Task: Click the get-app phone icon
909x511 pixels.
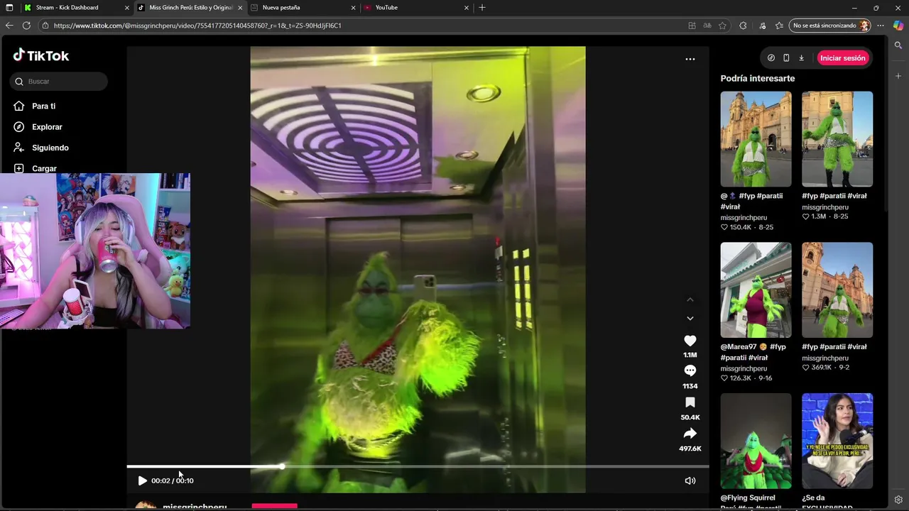Action: tap(786, 58)
